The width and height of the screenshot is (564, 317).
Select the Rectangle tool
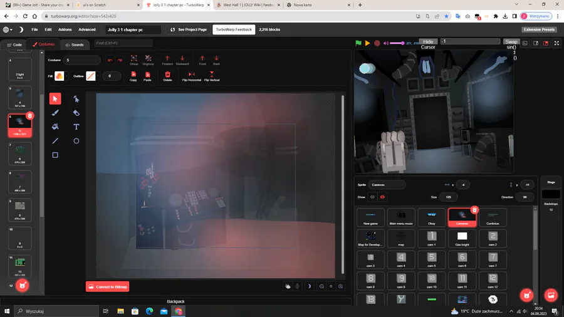point(55,155)
